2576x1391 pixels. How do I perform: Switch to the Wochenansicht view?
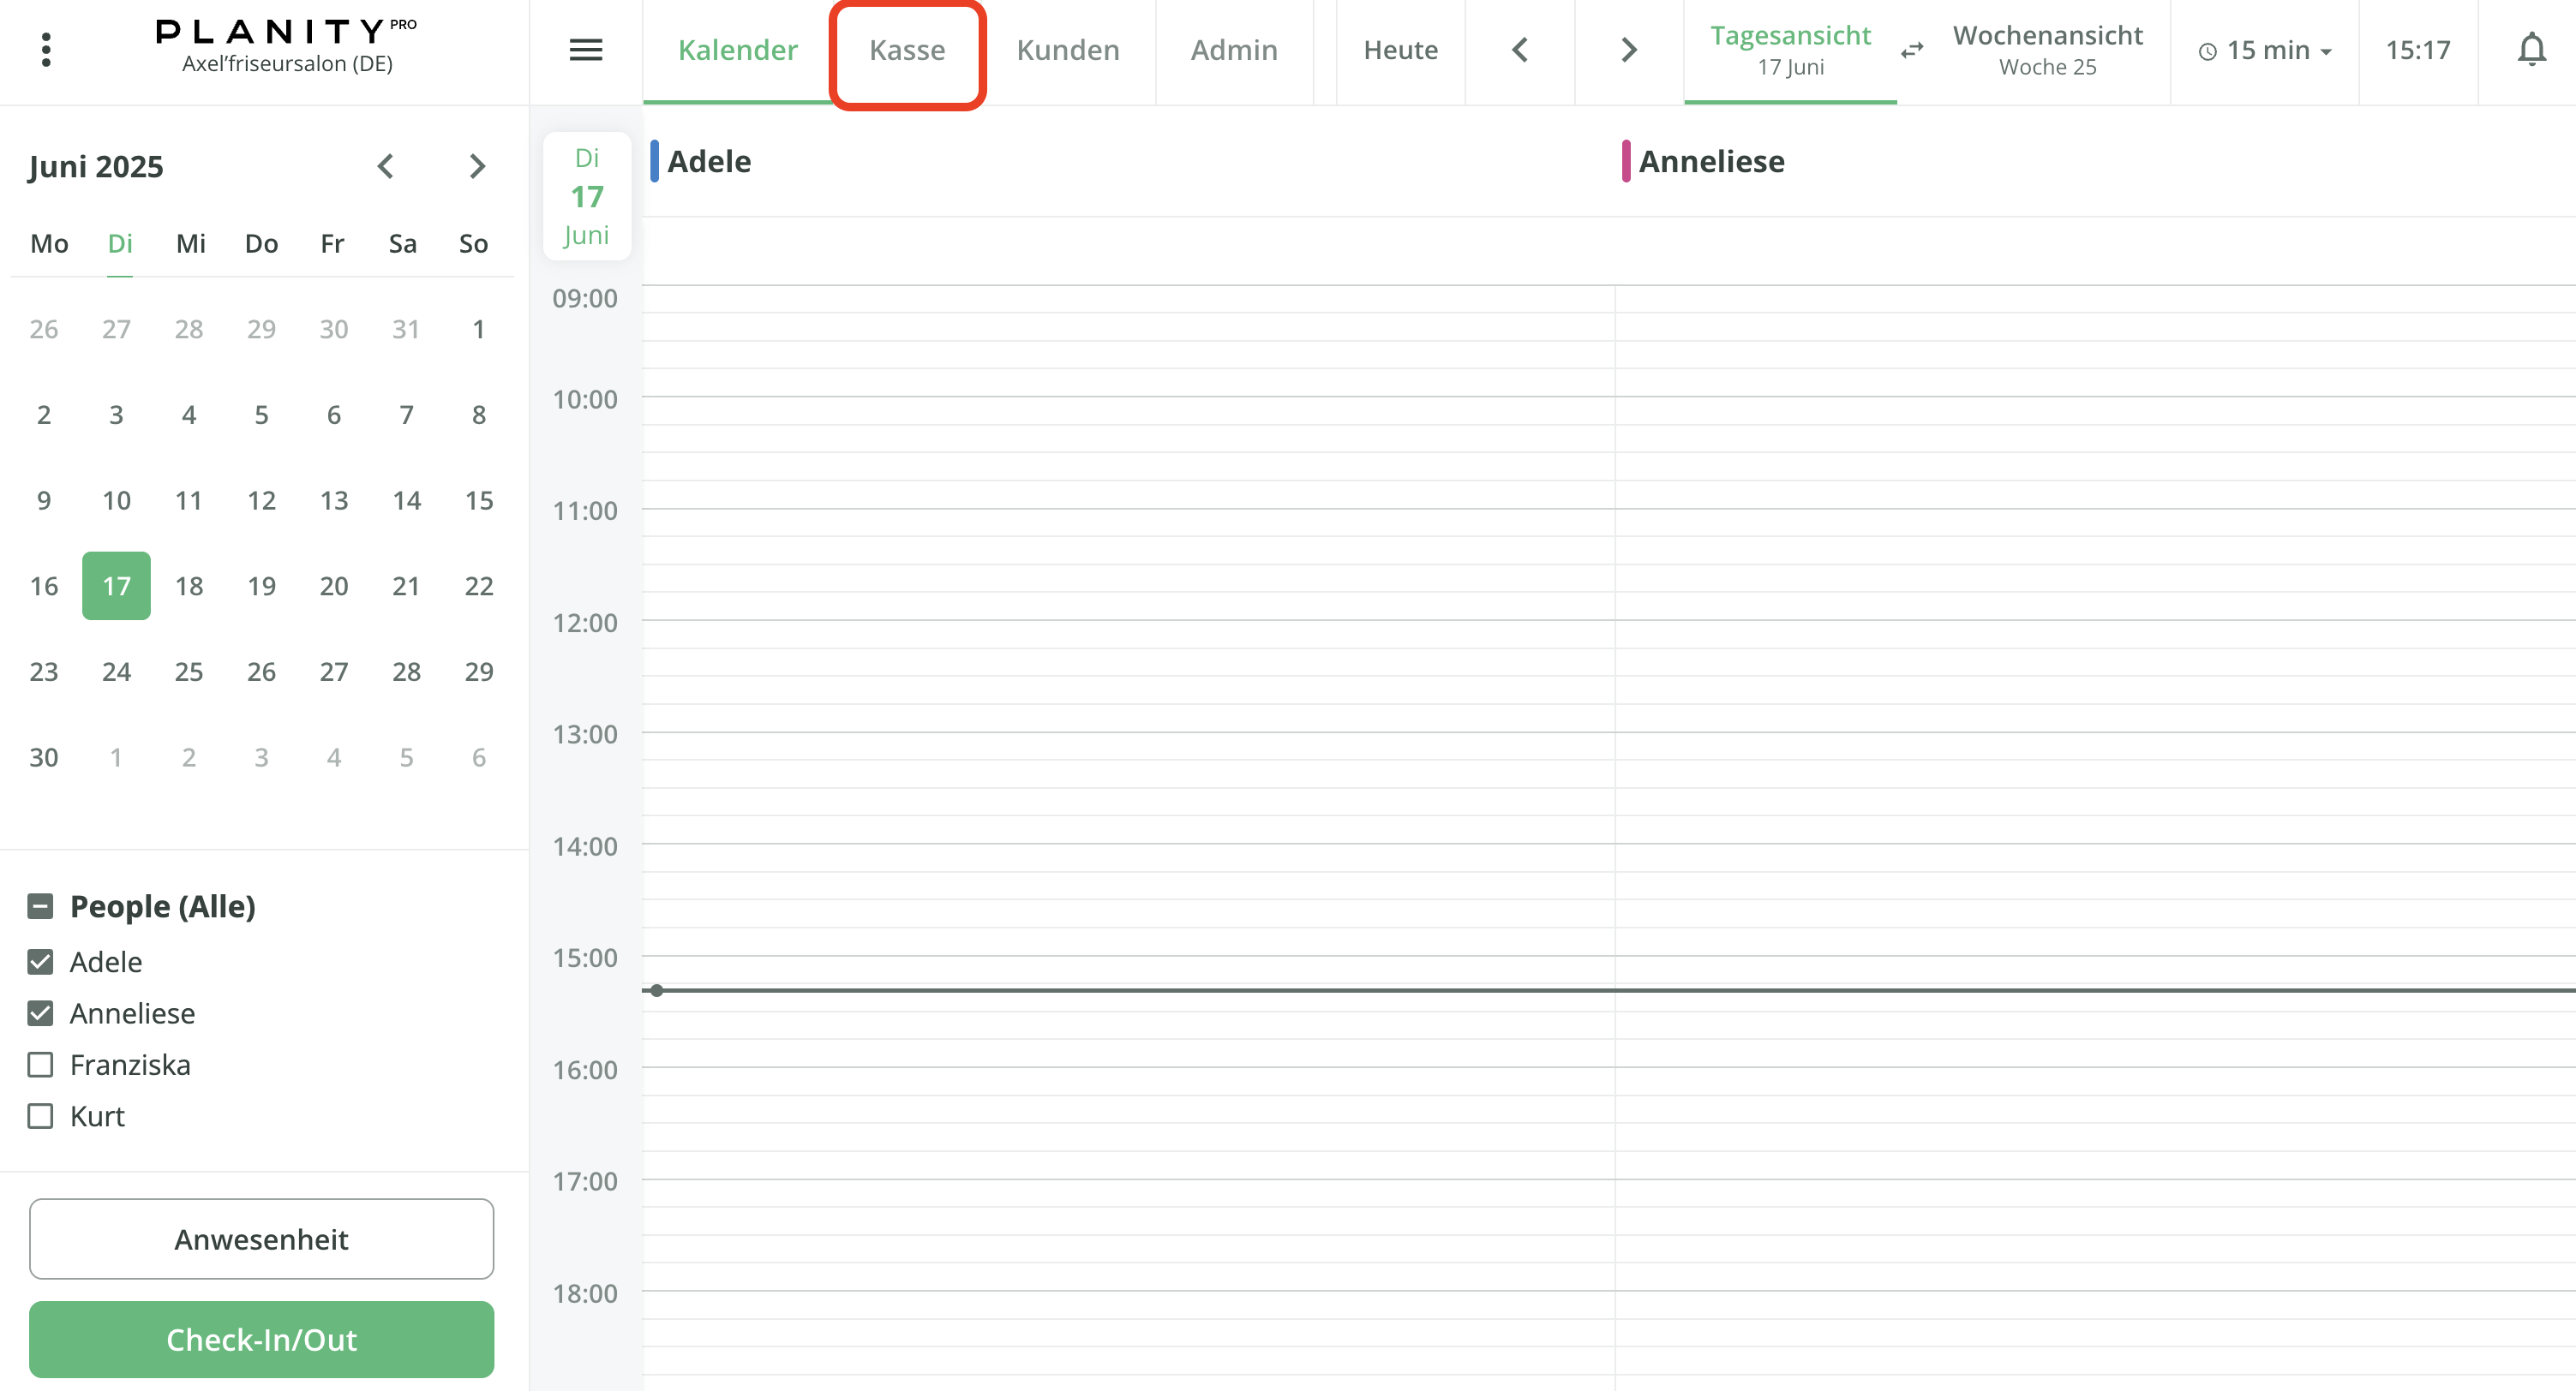point(2046,50)
